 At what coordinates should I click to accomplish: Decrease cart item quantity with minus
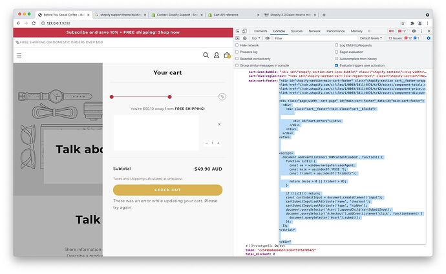tap(206, 143)
